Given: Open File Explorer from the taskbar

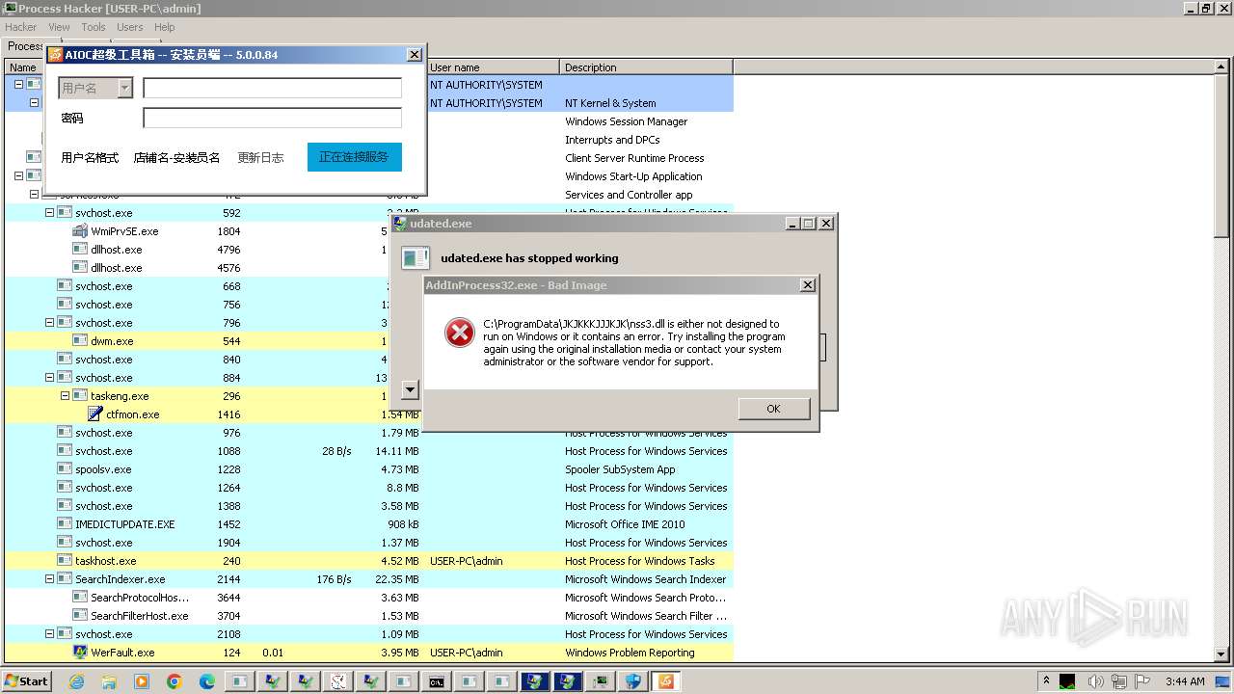Looking at the screenshot, I should pos(109,681).
